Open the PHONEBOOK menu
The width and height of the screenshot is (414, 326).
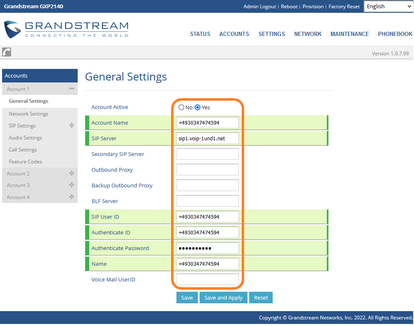point(395,34)
